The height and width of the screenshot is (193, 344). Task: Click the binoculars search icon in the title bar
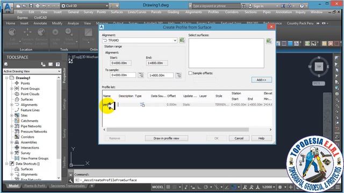coord(243,6)
